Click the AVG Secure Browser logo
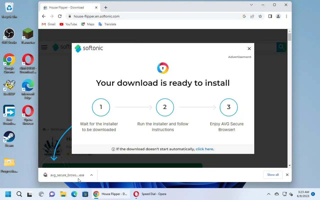This screenshot has width=320, height=200. pyautogui.click(x=163, y=68)
